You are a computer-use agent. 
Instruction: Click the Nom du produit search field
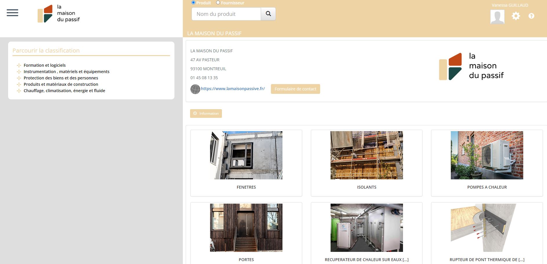click(226, 14)
